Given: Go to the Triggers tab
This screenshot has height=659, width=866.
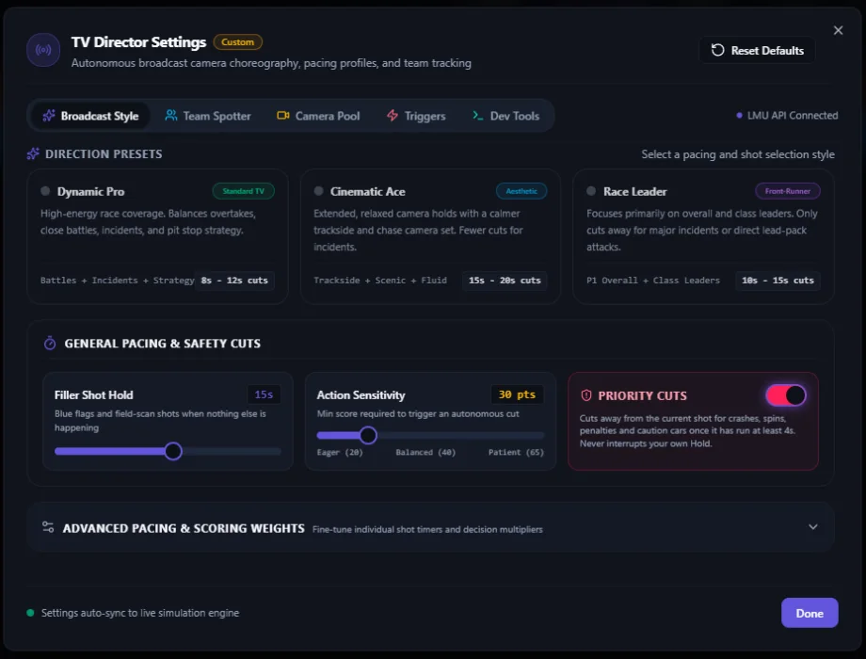Looking at the screenshot, I should coord(416,116).
